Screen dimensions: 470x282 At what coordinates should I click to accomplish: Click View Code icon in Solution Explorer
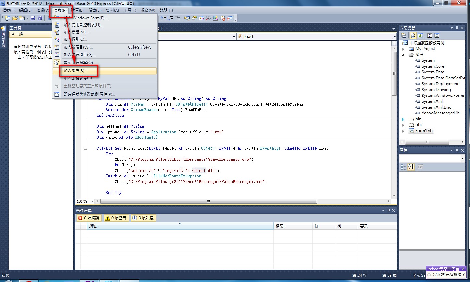click(430, 35)
